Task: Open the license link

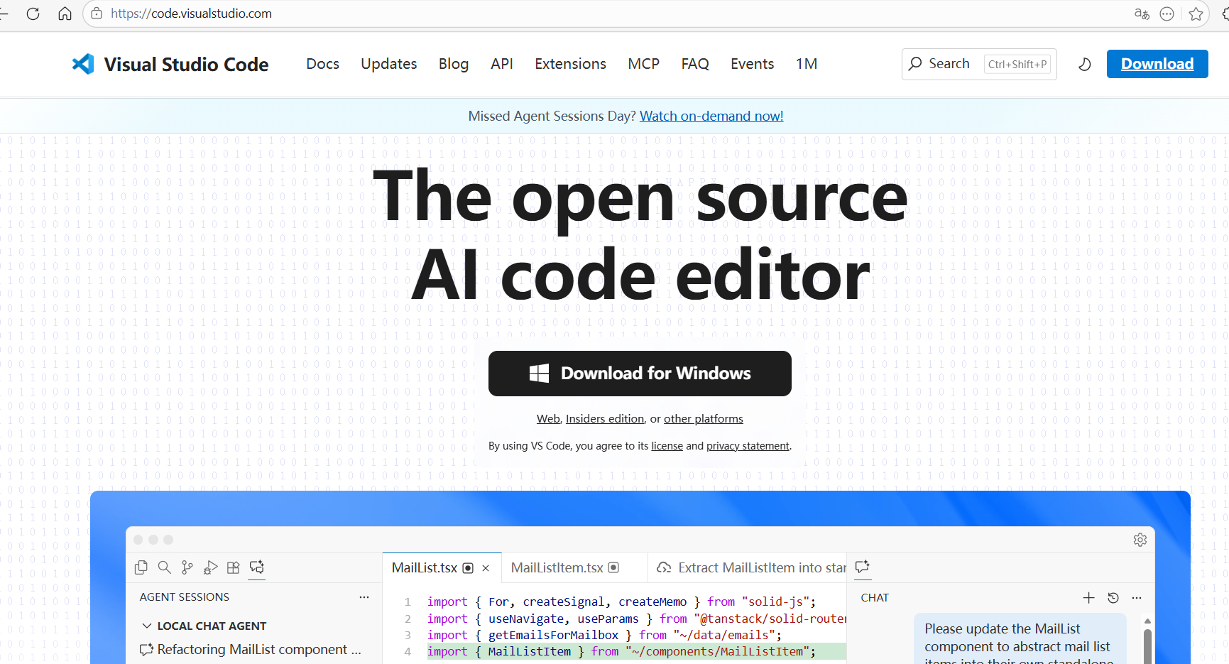Action: tap(667, 446)
